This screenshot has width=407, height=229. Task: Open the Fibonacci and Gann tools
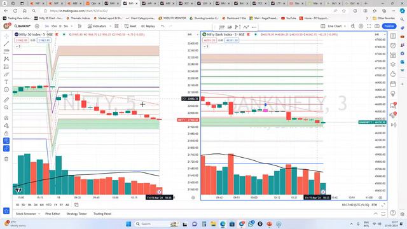[6, 52]
